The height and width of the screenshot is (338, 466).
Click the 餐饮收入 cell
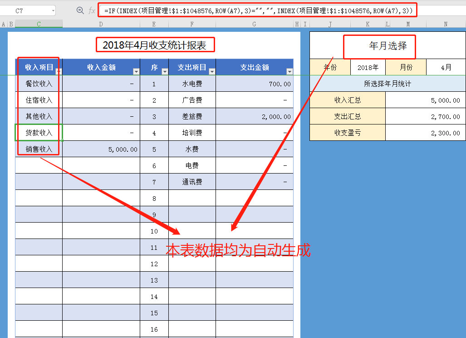tap(39, 84)
